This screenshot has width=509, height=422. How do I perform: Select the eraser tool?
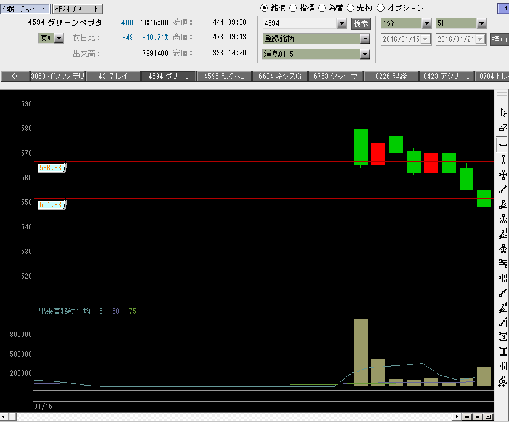click(x=503, y=128)
